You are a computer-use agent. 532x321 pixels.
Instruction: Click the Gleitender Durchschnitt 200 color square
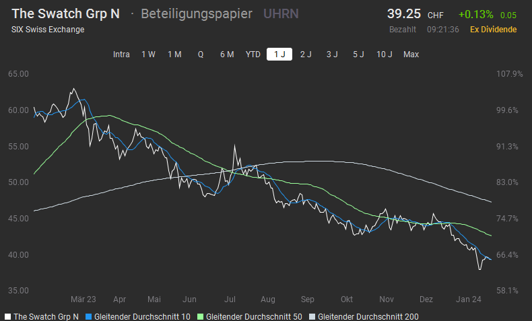coord(312,316)
